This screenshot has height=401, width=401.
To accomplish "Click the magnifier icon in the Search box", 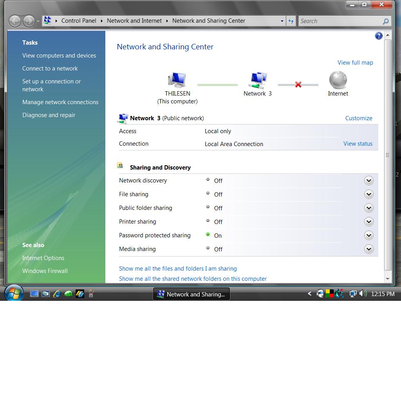I will (x=385, y=21).
